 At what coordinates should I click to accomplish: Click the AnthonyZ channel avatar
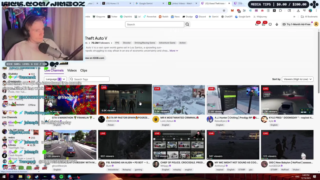(x=210, y=164)
